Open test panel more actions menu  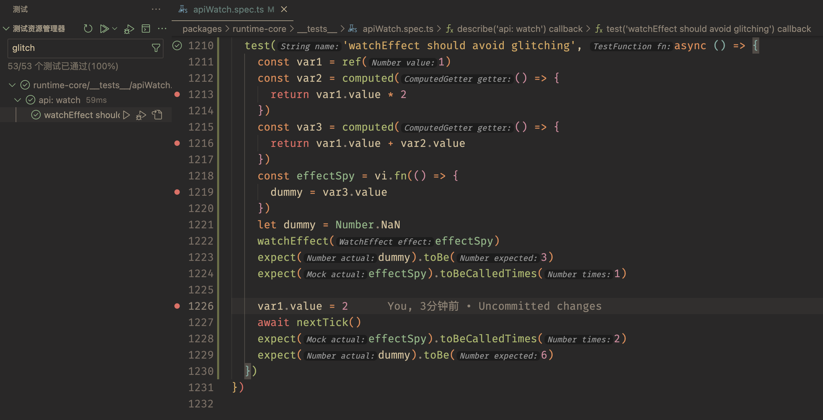click(x=156, y=9)
